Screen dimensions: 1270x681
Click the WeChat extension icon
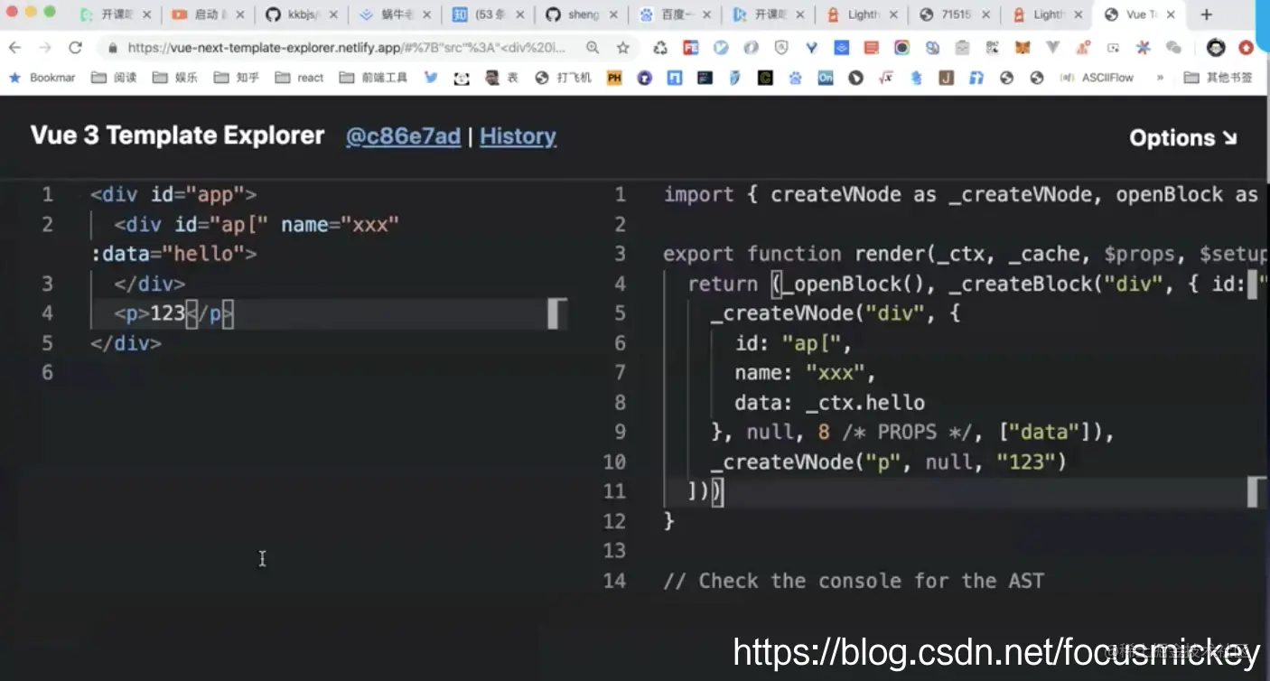(x=1173, y=48)
